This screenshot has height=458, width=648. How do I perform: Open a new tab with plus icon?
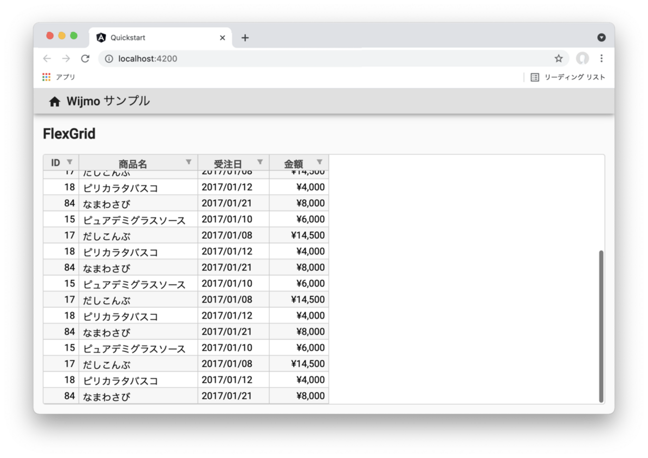[x=245, y=38]
